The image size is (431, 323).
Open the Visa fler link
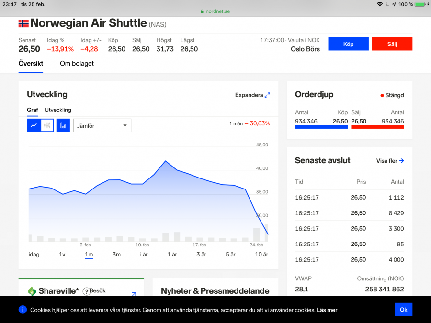(x=390, y=161)
